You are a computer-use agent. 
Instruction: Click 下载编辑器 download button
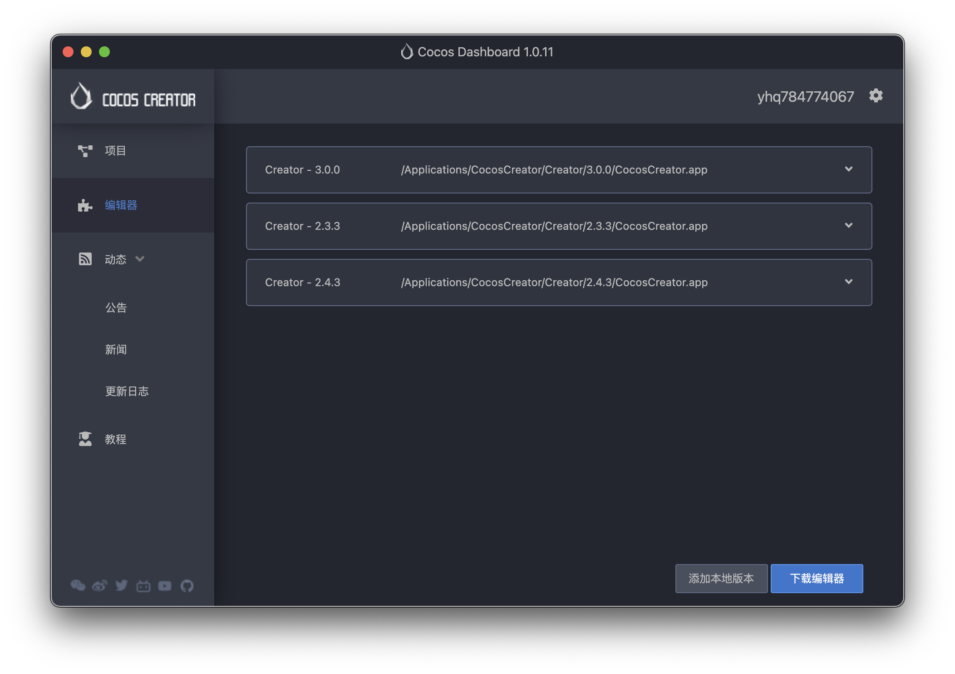[816, 578]
